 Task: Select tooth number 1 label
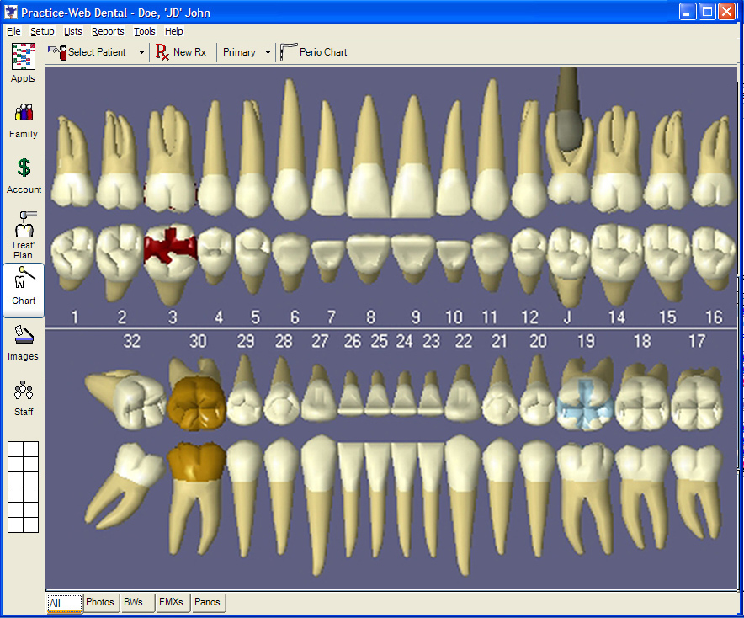75,317
